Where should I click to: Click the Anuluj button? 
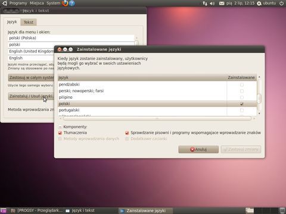pyautogui.click(x=198, y=149)
